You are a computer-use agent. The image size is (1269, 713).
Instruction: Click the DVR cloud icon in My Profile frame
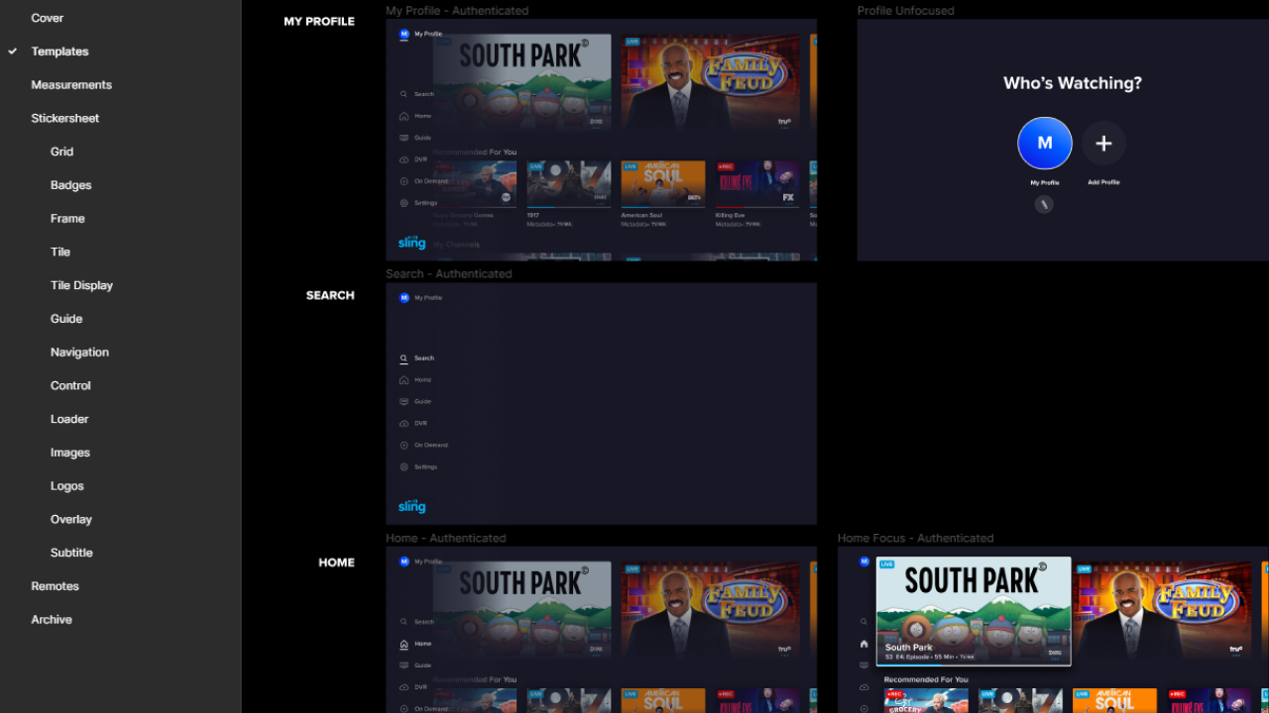[x=404, y=159]
